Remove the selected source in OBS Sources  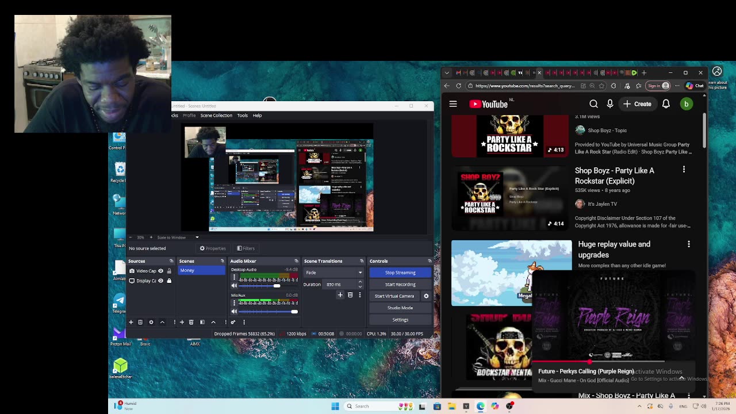pos(140,322)
